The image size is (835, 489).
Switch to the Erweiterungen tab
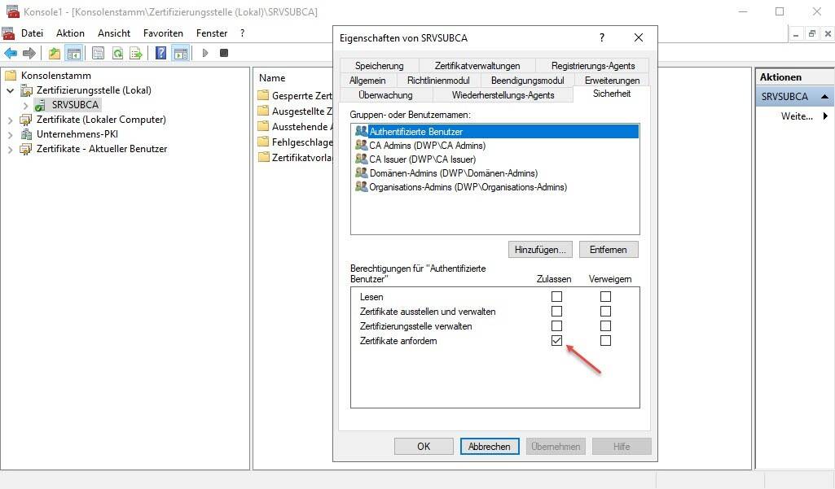612,81
